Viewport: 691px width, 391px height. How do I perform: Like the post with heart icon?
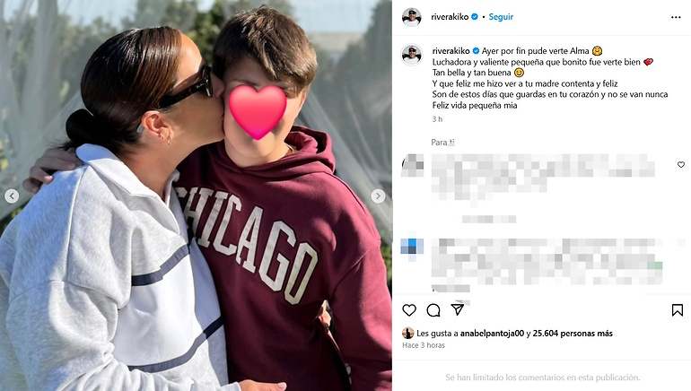pyautogui.click(x=409, y=310)
